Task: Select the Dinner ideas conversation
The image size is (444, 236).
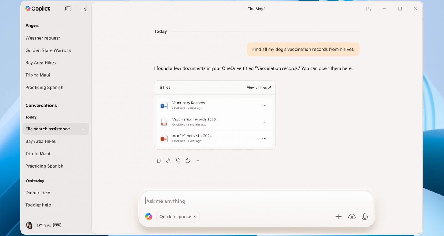Action: pos(38,193)
